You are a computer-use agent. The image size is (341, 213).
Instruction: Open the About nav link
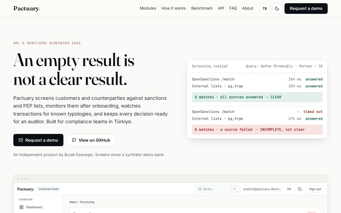tap(248, 8)
